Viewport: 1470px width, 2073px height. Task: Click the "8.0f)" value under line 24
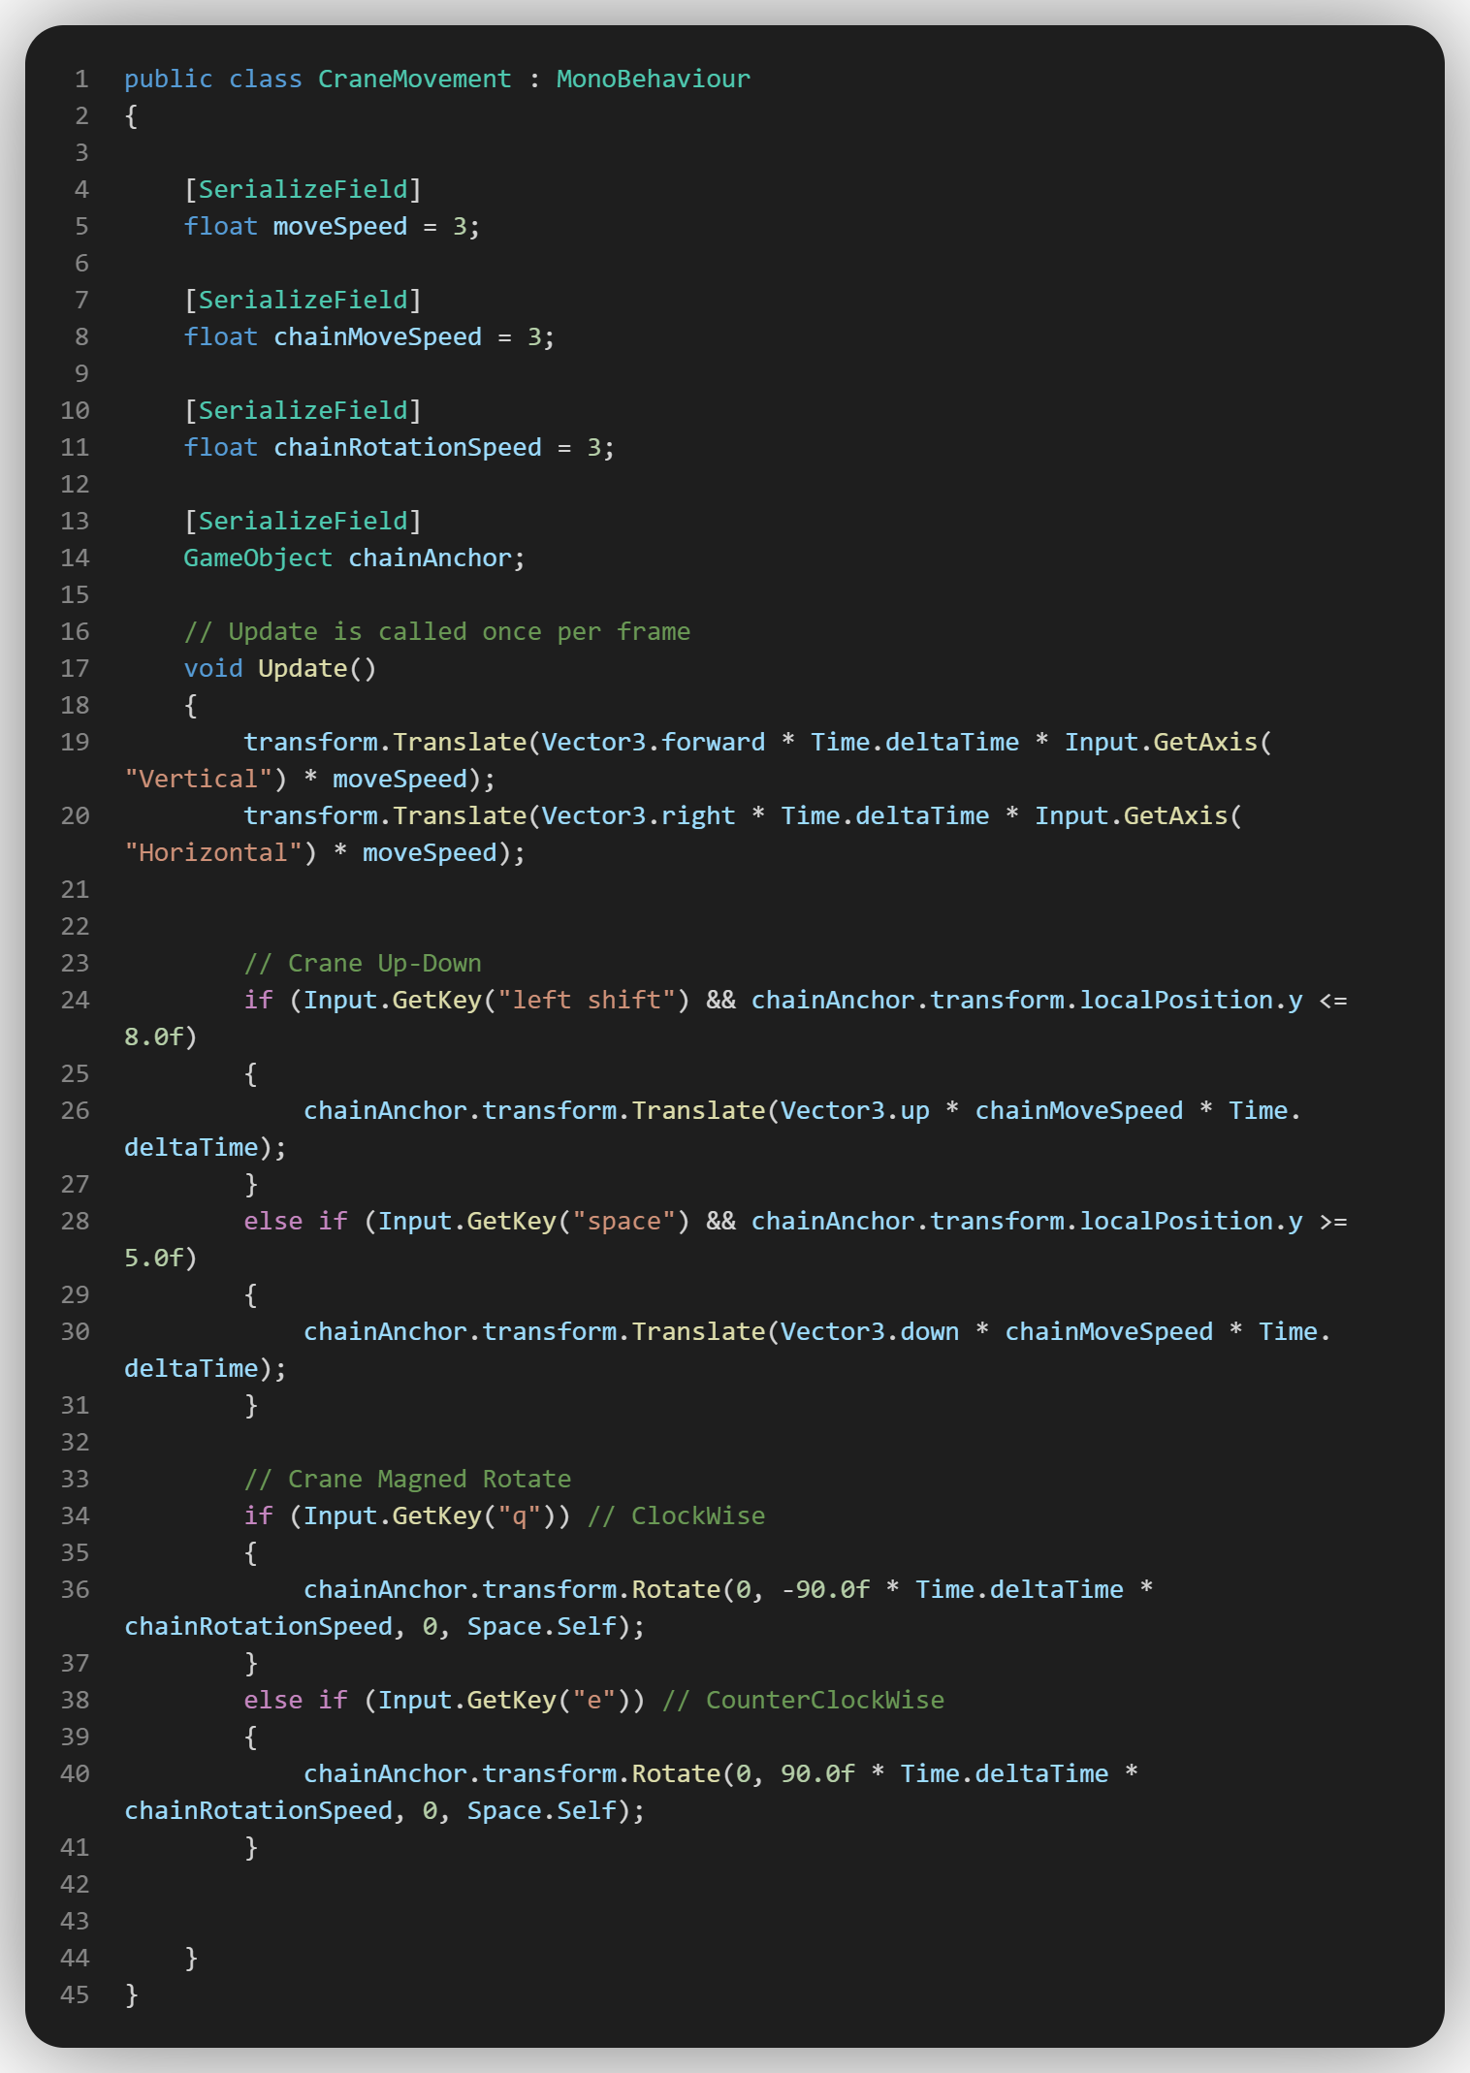click(161, 1036)
